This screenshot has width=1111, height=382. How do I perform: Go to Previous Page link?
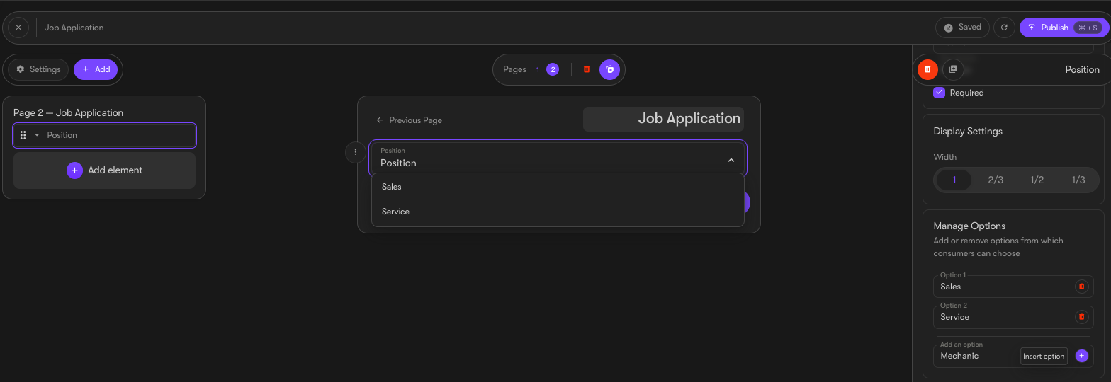click(409, 120)
